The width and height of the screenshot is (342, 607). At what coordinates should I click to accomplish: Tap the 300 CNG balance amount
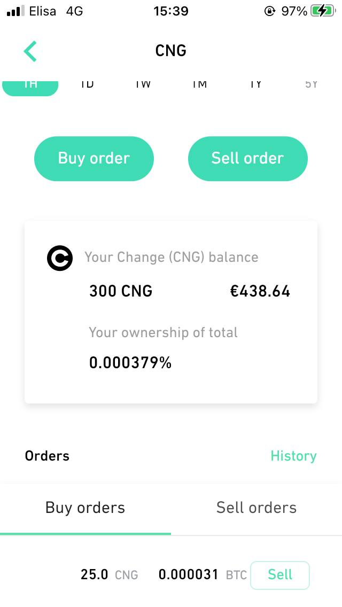point(121,291)
